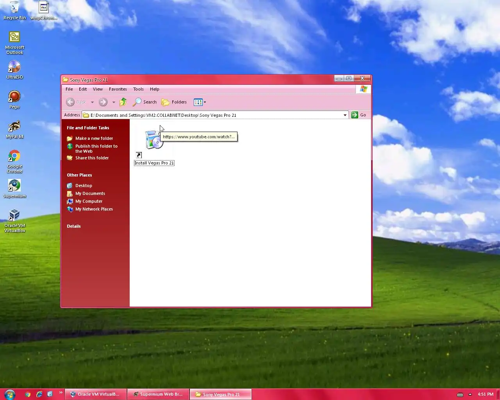Open My Documents from Other Places
The width and height of the screenshot is (500, 400).
86,193
